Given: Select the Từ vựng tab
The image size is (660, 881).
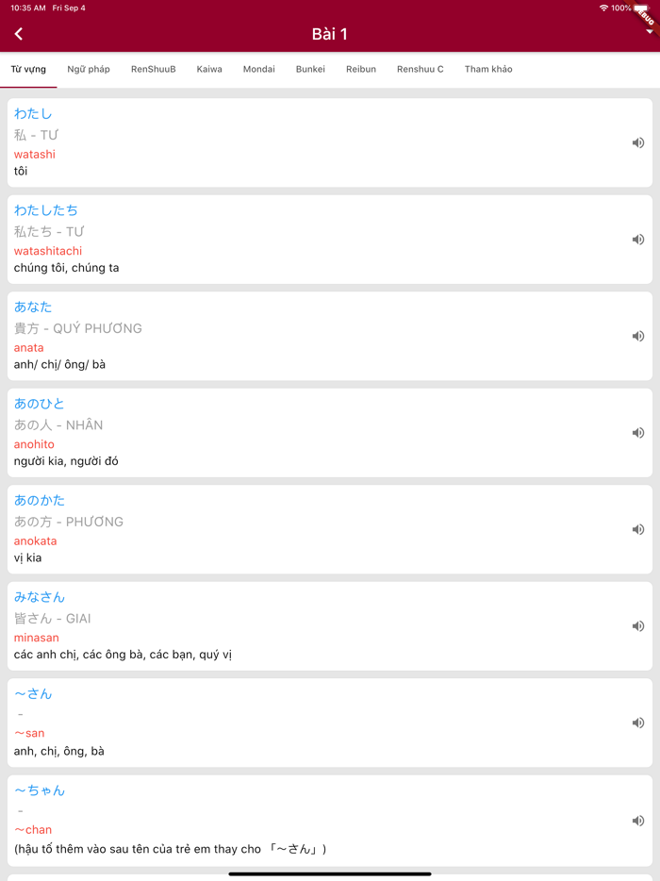Looking at the screenshot, I should [28, 70].
